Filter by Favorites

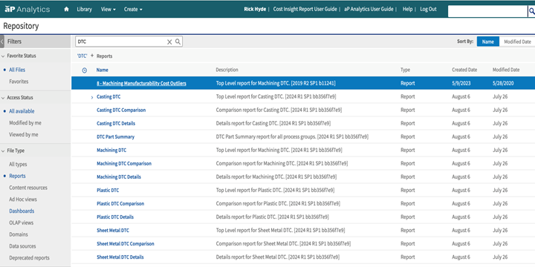[x=19, y=82]
